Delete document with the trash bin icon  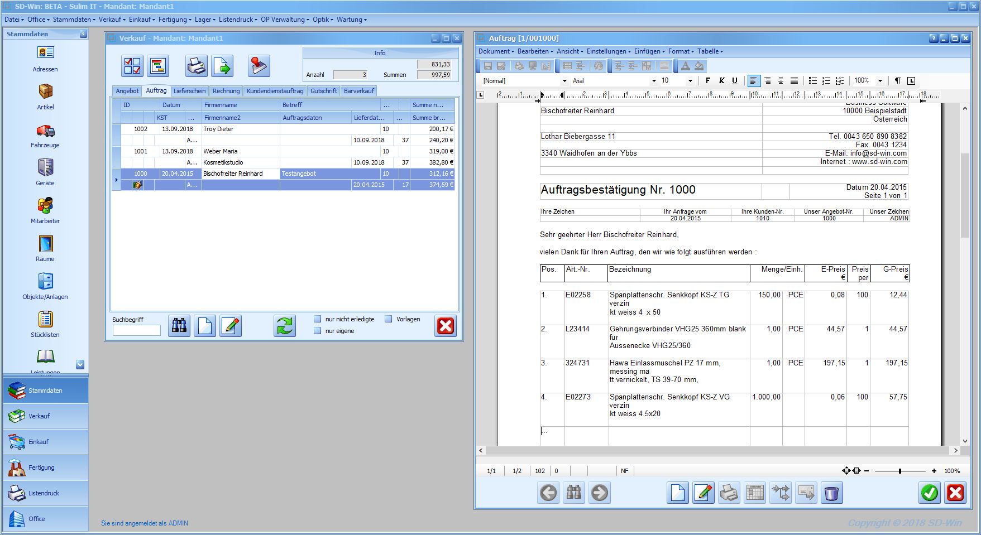point(832,493)
